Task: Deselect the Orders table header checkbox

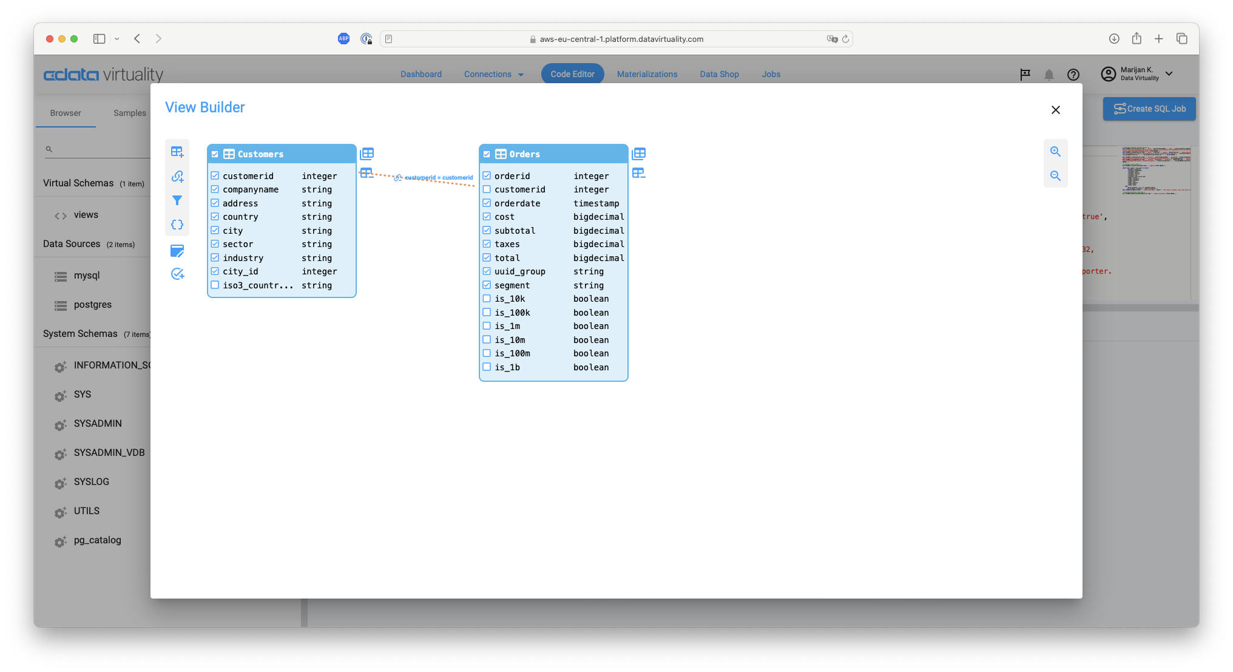Action: click(487, 154)
